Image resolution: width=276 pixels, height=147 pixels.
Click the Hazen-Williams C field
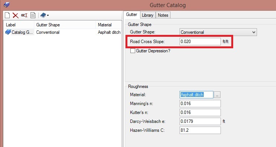coord(200,130)
